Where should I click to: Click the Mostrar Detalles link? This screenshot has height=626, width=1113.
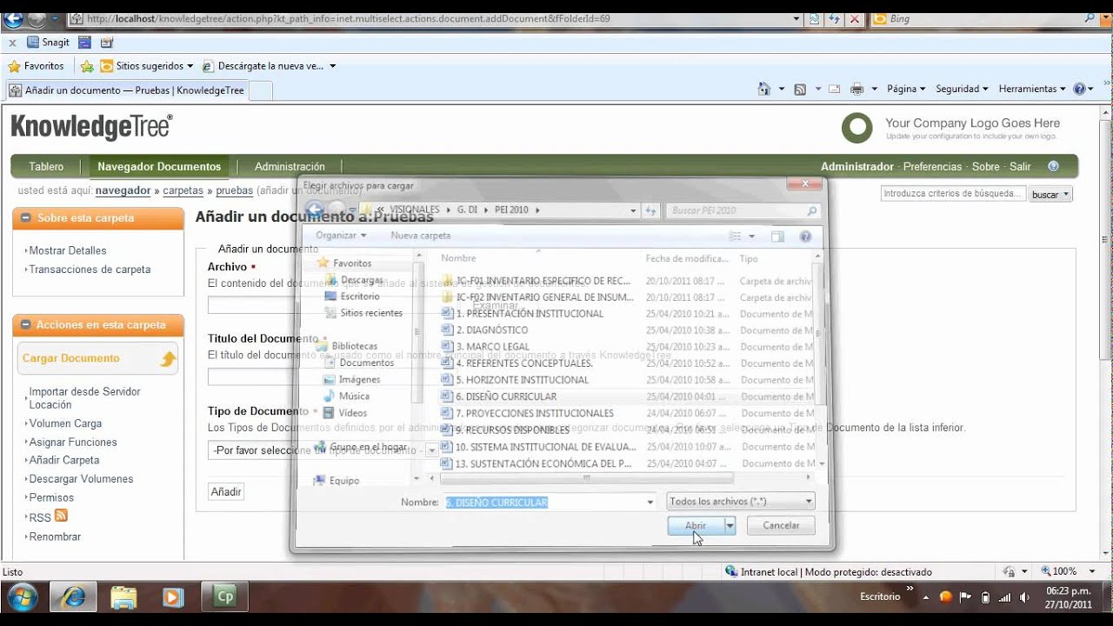click(x=68, y=250)
